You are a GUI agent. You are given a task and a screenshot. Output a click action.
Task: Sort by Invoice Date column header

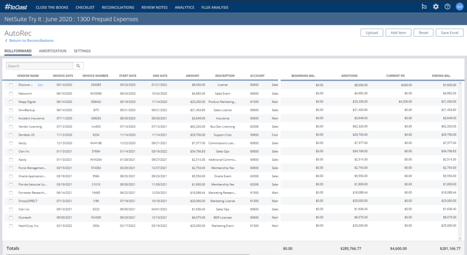point(63,76)
